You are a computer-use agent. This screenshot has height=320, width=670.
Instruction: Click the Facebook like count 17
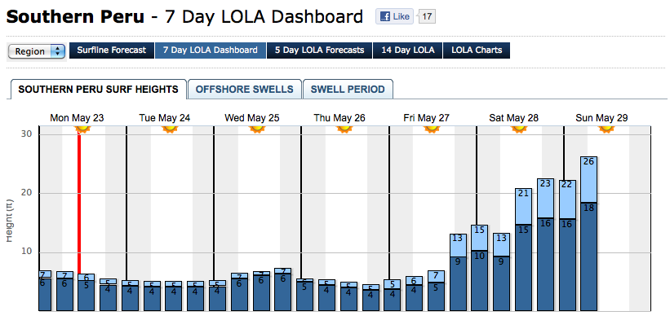click(427, 16)
